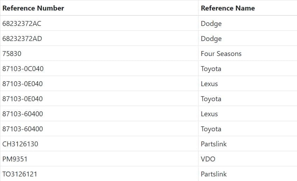Select Lexus in the 87103-60400 row
Image resolution: width=297 pixels, height=181 pixels.
[x=209, y=114]
